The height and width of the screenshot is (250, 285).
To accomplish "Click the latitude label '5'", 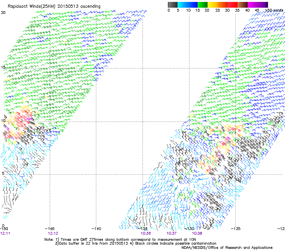I will (x=3, y=173).
